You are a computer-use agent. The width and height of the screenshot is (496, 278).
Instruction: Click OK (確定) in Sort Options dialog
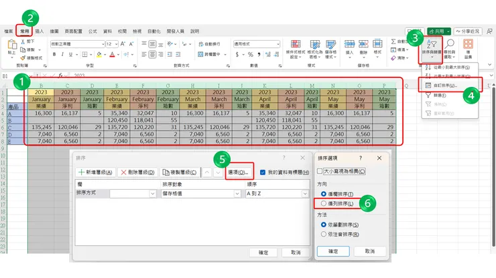[x=333, y=251]
